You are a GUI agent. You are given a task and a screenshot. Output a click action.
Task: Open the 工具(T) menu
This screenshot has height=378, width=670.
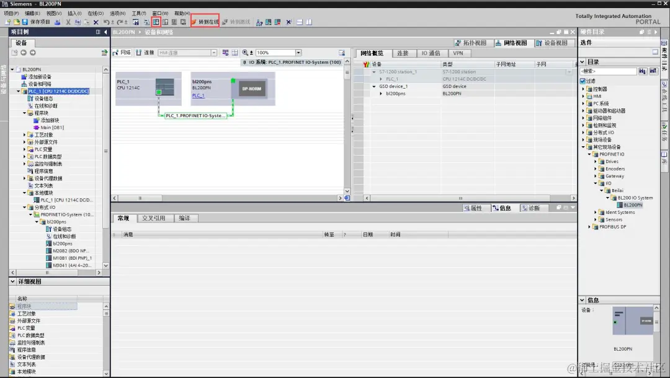click(x=139, y=13)
